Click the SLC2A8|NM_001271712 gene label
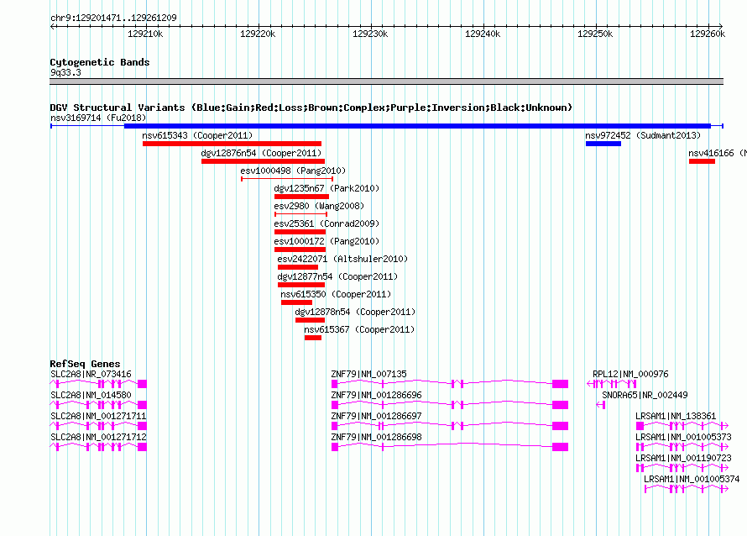Viewport: 747px width, 536px height. coord(98,438)
